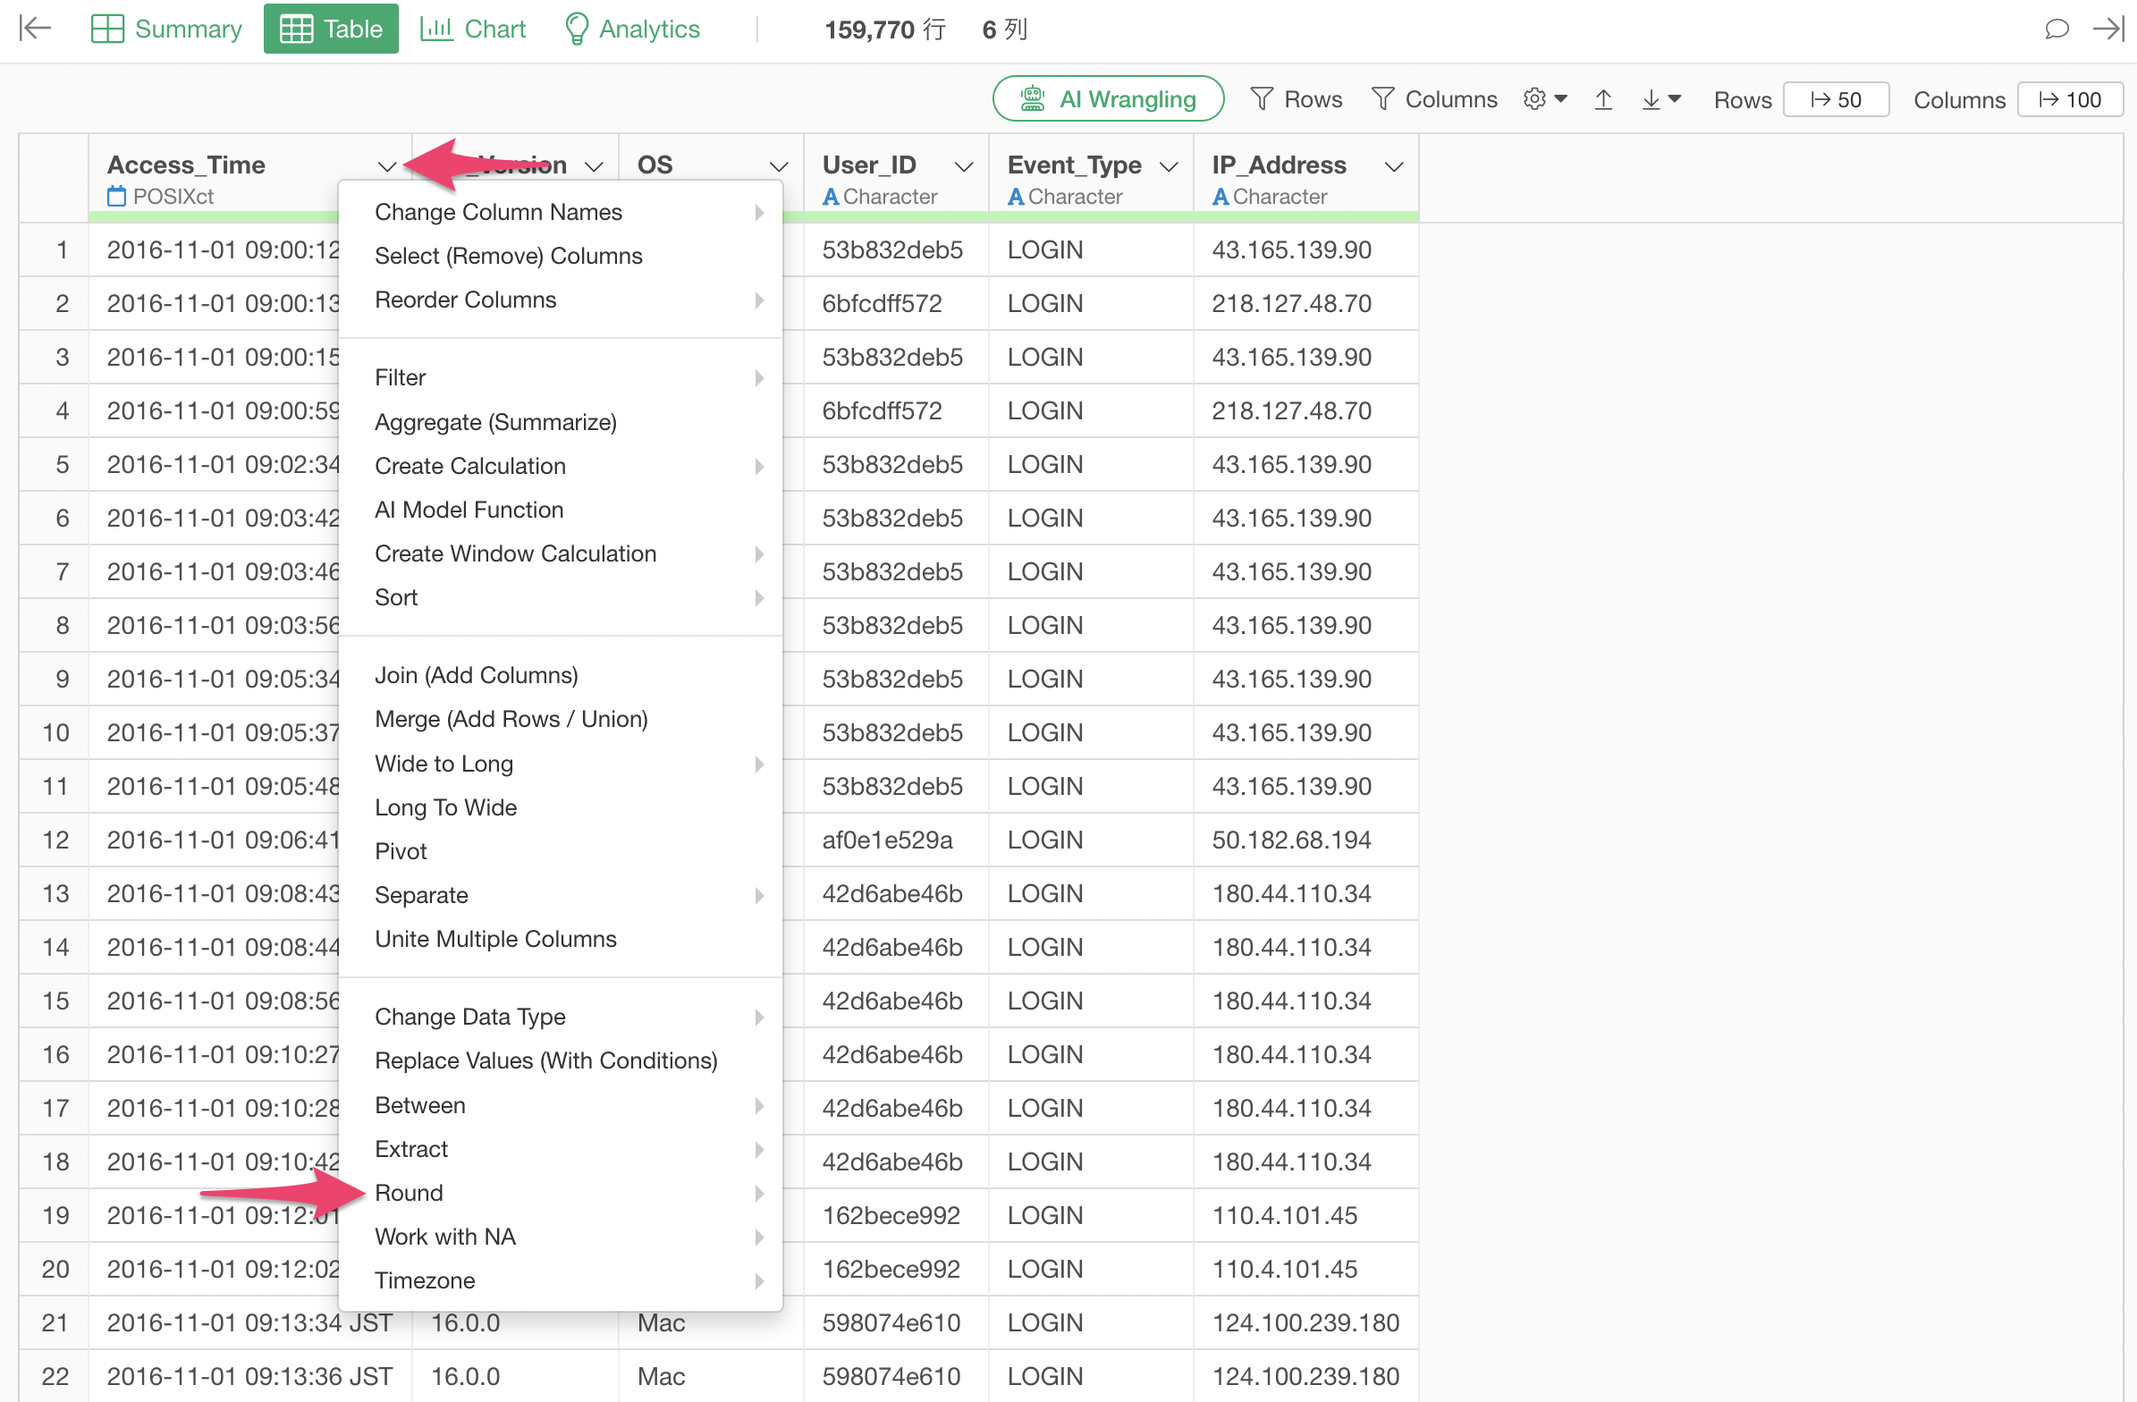Screen dimensions: 2137x1402
Task: Open the Access_Time column dropdown chevron
Action: (x=387, y=166)
